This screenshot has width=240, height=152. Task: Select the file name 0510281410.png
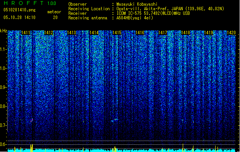coord(19,10)
